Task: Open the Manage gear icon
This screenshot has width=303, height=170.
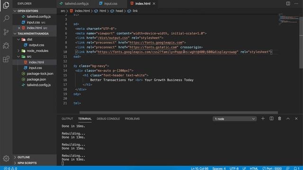Action: click(6, 159)
